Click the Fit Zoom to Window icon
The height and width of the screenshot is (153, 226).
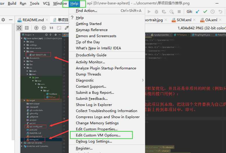point(59,28)
